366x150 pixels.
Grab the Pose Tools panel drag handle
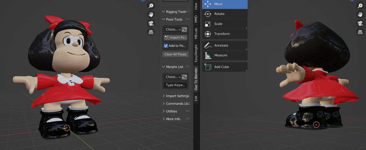coord(187,19)
